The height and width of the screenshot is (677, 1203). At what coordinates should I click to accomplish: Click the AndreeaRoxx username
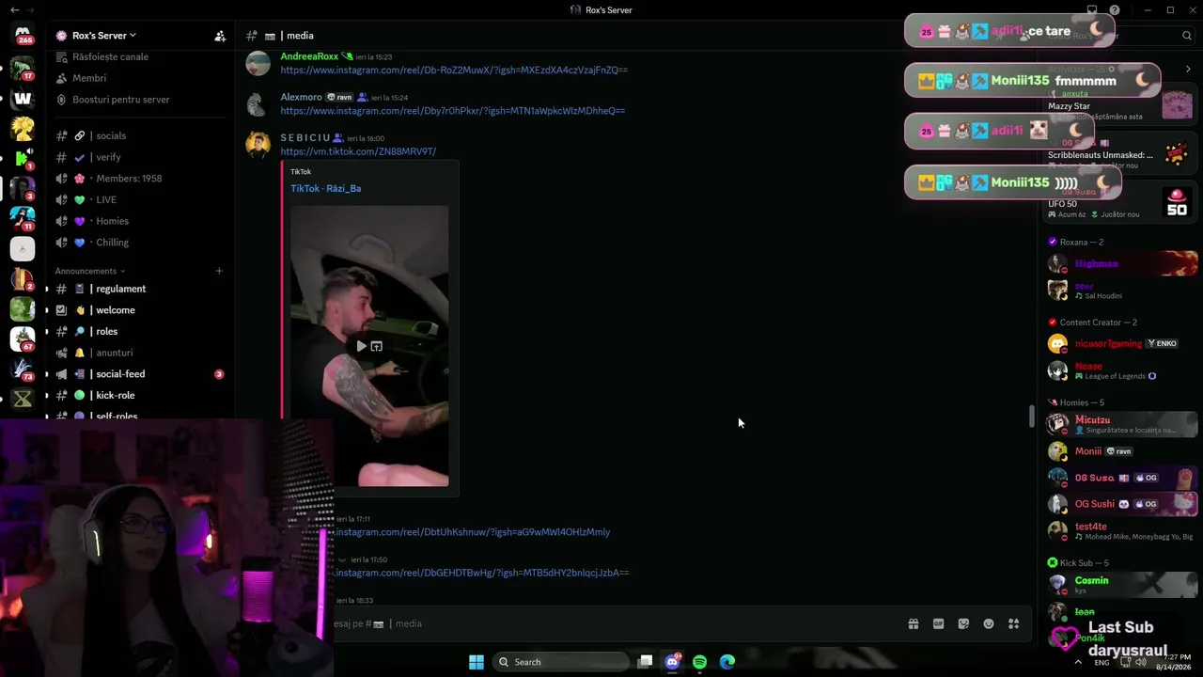tap(309, 56)
